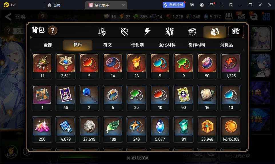Click 轻触后关闭 to close backpack
This screenshot has width=275, height=164.
tap(138, 158)
